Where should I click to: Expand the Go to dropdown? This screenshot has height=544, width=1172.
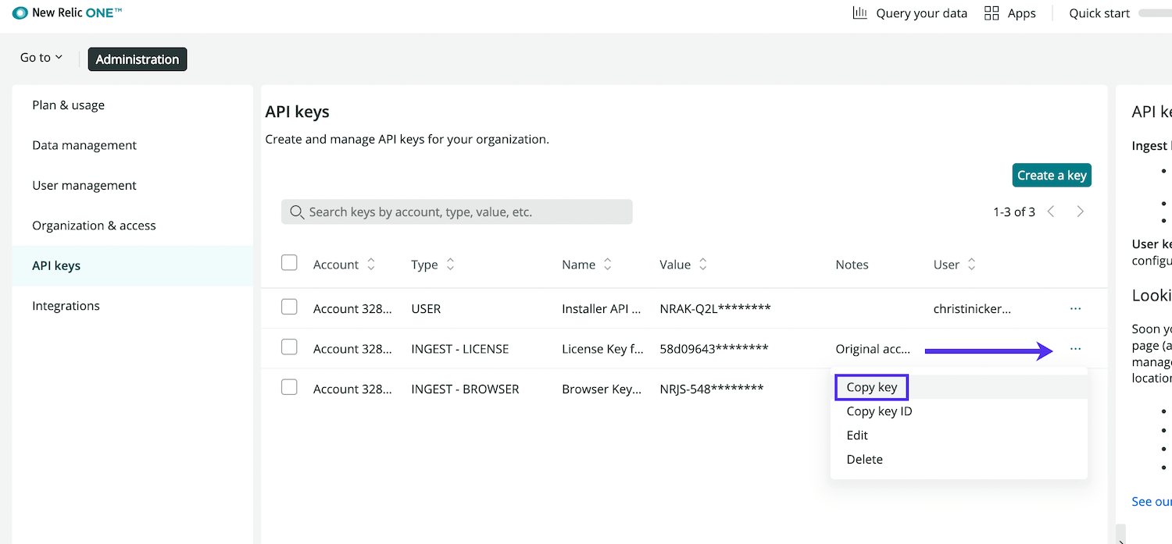point(41,58)
